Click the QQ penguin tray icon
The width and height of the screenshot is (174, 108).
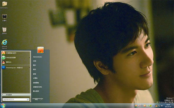point(156,106)
